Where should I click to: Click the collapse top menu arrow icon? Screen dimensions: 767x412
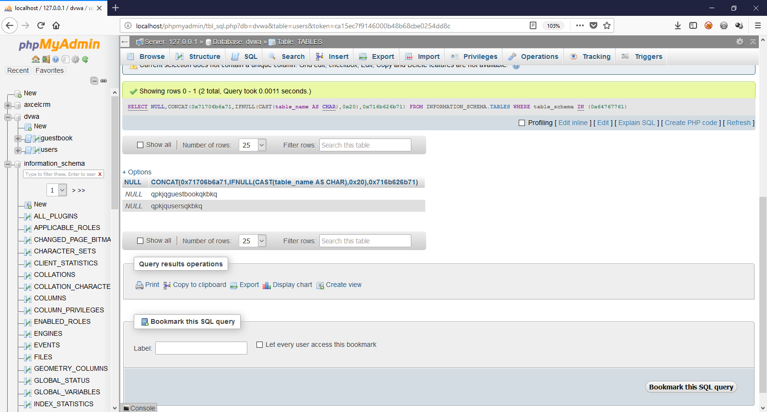click(753, 42)
